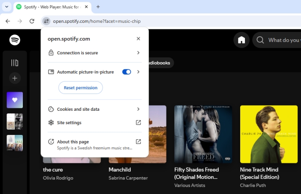This screenshot has width=301, height=194.
Task: Toggle Automatic picture-in-picture switch off
Action: tap(126, 72)
